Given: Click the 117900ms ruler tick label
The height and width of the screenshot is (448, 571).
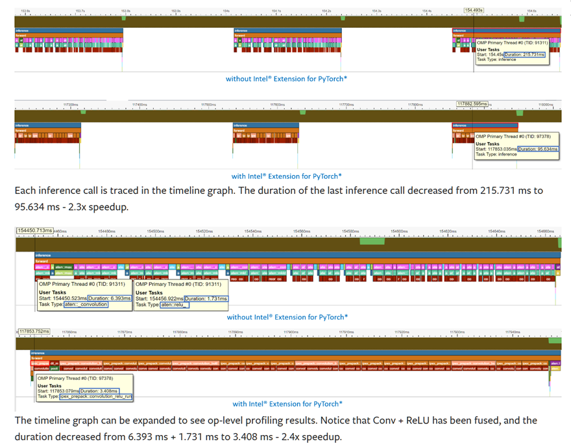Looking at the screenshot, I should (291, 332).
